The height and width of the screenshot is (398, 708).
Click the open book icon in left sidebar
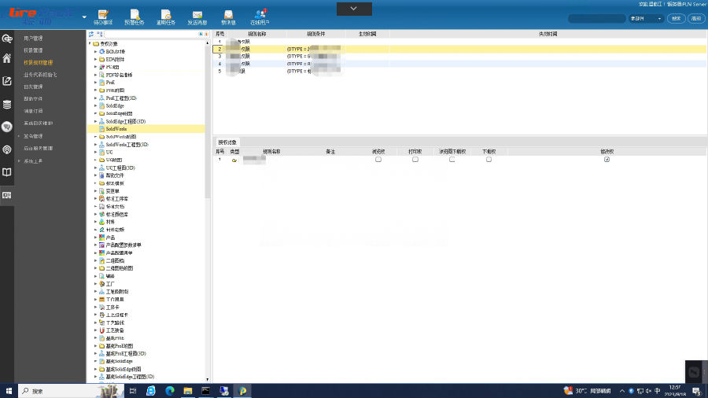tap(7, 172)
